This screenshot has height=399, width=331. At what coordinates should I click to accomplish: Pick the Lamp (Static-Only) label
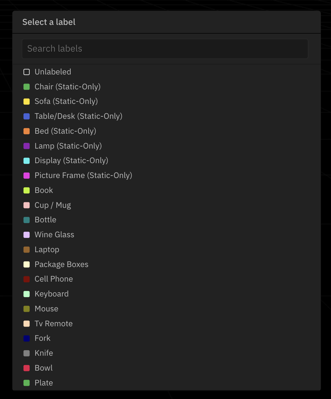(x=68, y=146)
